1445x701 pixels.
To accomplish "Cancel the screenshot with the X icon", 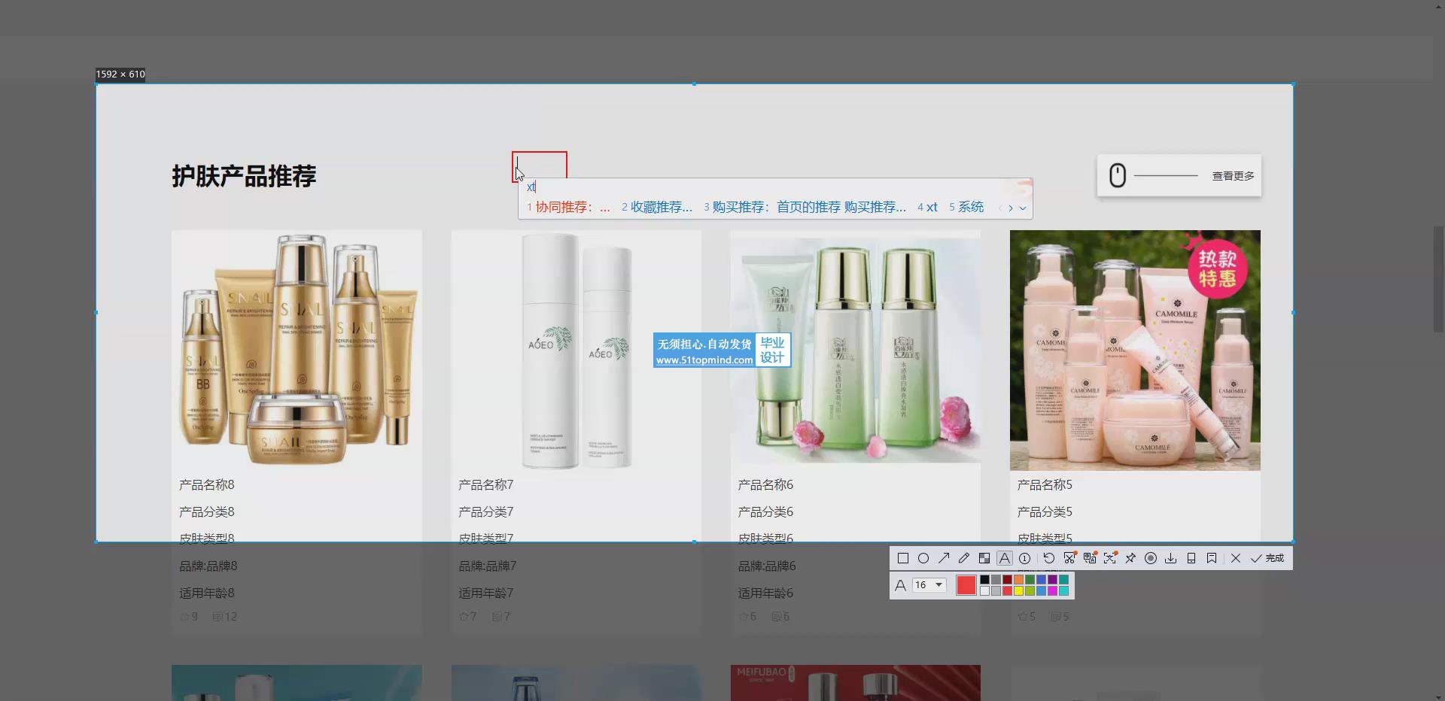I will pos(1236,558).
